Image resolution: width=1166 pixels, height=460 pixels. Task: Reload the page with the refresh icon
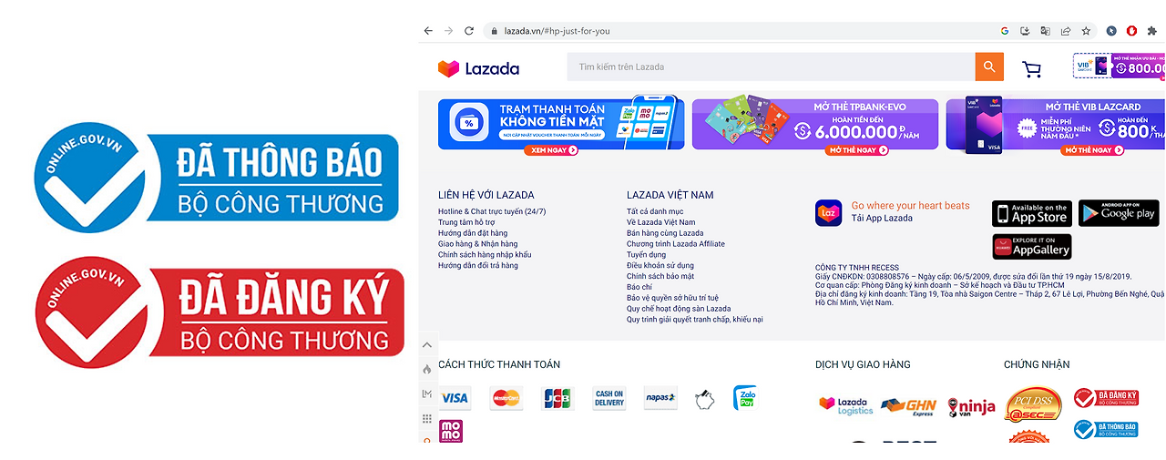[469, 31]
